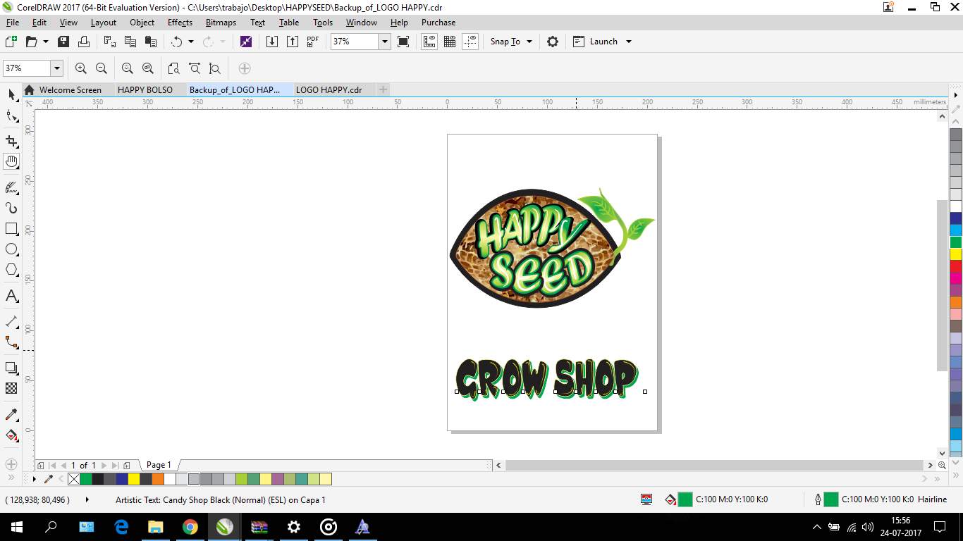Select the Parallel Dimension tool

11,321
